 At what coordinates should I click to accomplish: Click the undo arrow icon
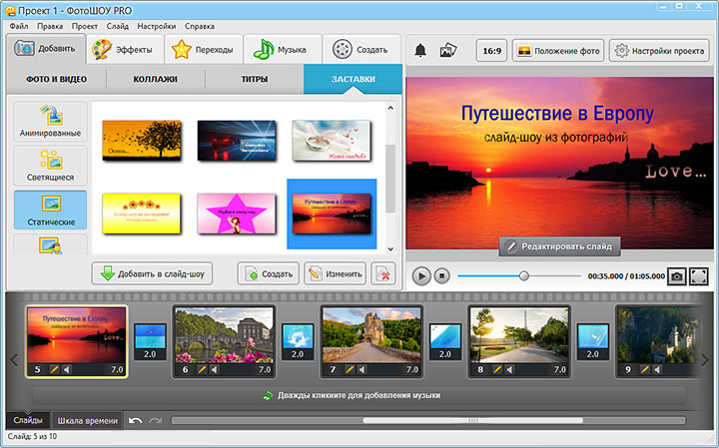click(x=136, y=421)
